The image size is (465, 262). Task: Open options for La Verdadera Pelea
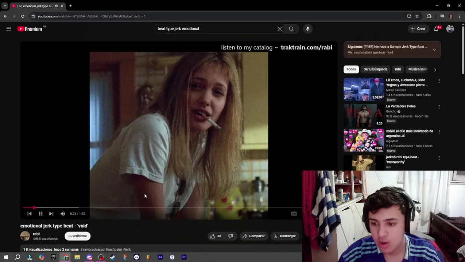[x=439, y=107]
